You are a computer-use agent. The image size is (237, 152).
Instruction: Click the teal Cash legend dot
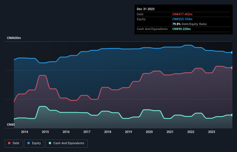point(50,143)
